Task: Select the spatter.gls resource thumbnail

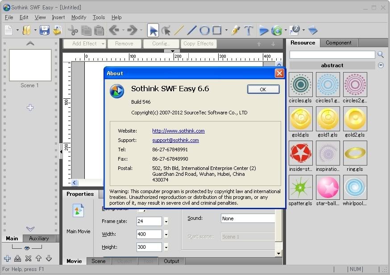Action: pyautogui.click(x=300, y=187)
